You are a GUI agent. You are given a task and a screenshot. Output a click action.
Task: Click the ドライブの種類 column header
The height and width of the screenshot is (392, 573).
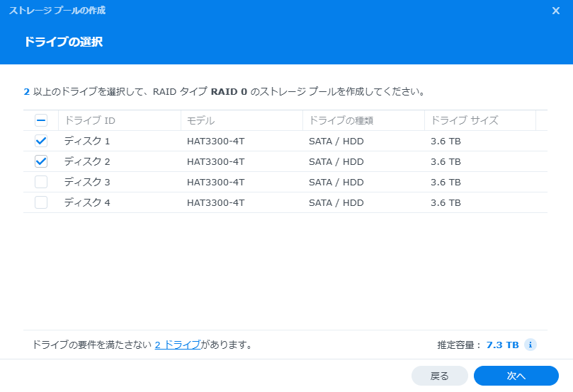tap(341, 120)
